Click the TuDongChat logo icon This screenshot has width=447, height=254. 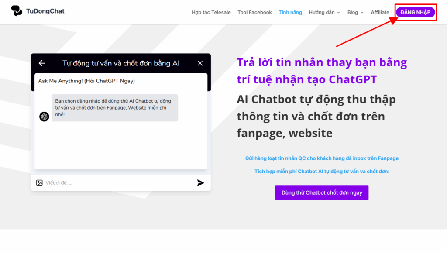click(x=17, y=11)
